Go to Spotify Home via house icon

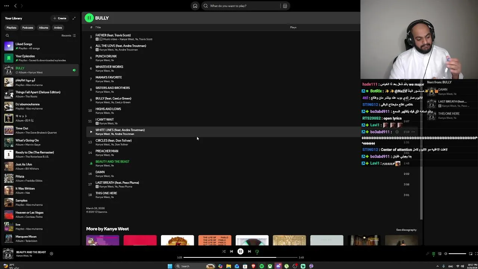click(x=195, y=6)
